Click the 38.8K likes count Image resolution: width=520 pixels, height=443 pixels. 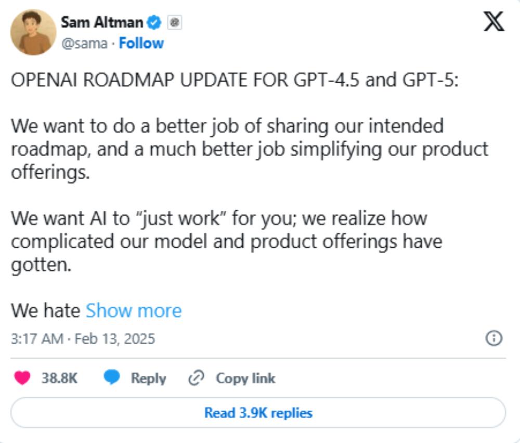(x=59, y=378)
